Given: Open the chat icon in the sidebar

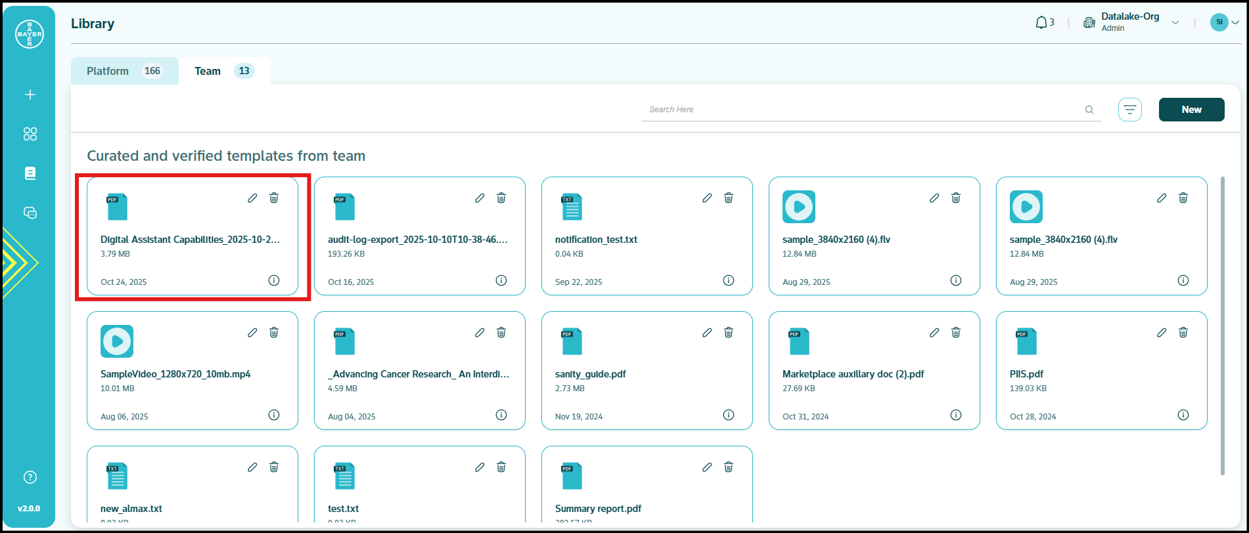Looking at the screenshot, I should click(x=30, y=213).
